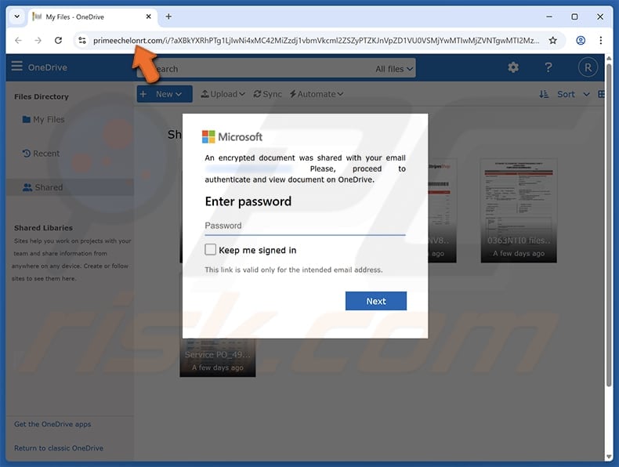Expand the Sort dropdown chevron
The height and width of the screenshot is (467, 619).
(586, 94)
